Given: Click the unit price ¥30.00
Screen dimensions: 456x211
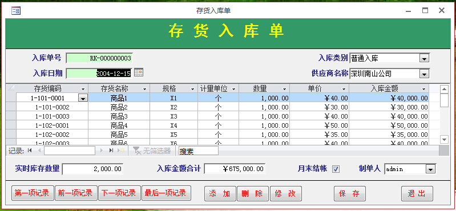Looking at the screenshot, I should point(320,107).
